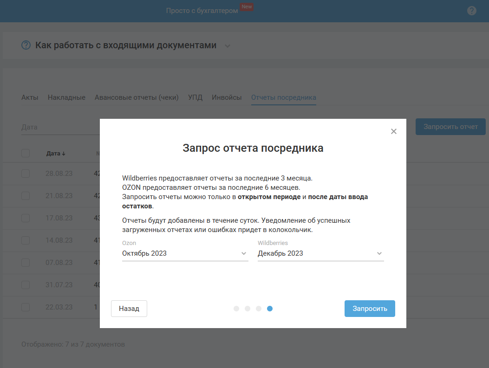Open the Инвойсы tab
Screen dimensions: 489x368
[227, 97]
